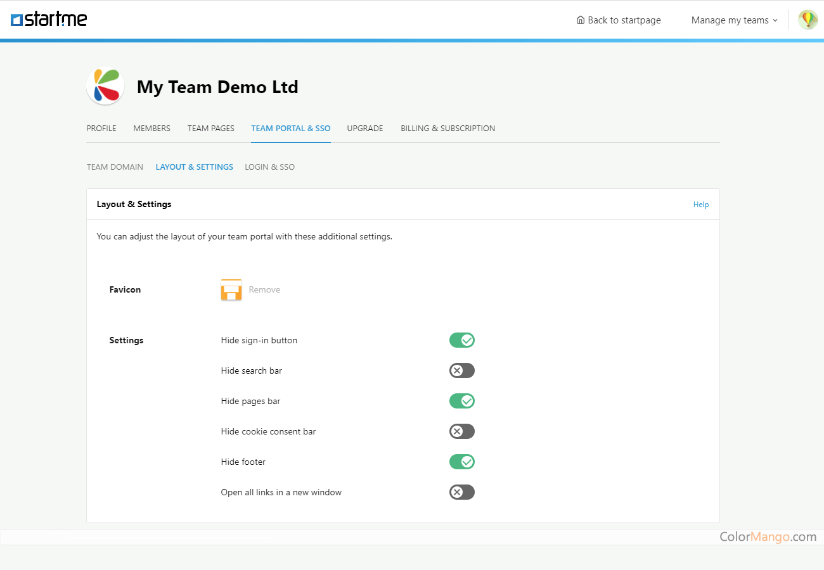The image size is (824, 570).
Task: Open the Upgrade tab
Action: coord(365,128)
